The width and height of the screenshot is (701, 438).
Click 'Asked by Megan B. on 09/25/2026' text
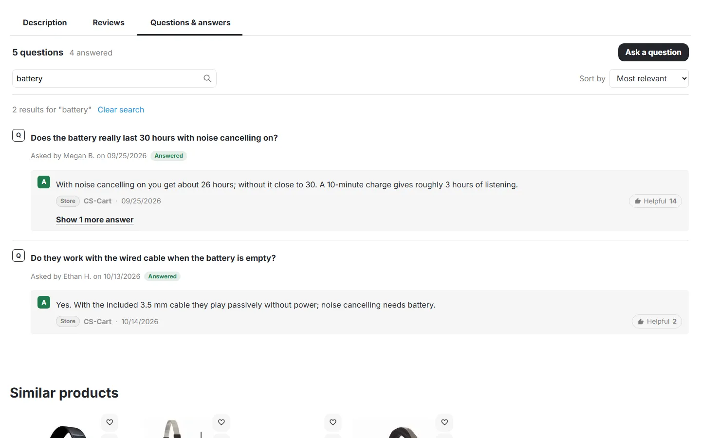[89, 156]
